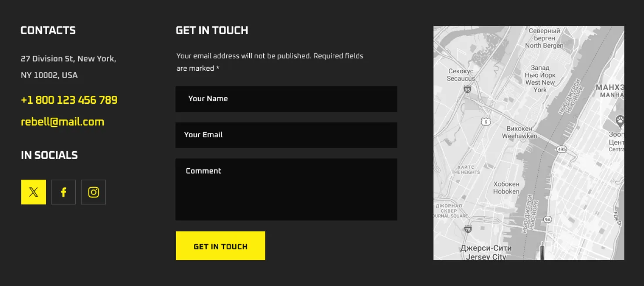644x286 pixels.
Task: Open the Instagram social icon
Action: click(93, 192)
